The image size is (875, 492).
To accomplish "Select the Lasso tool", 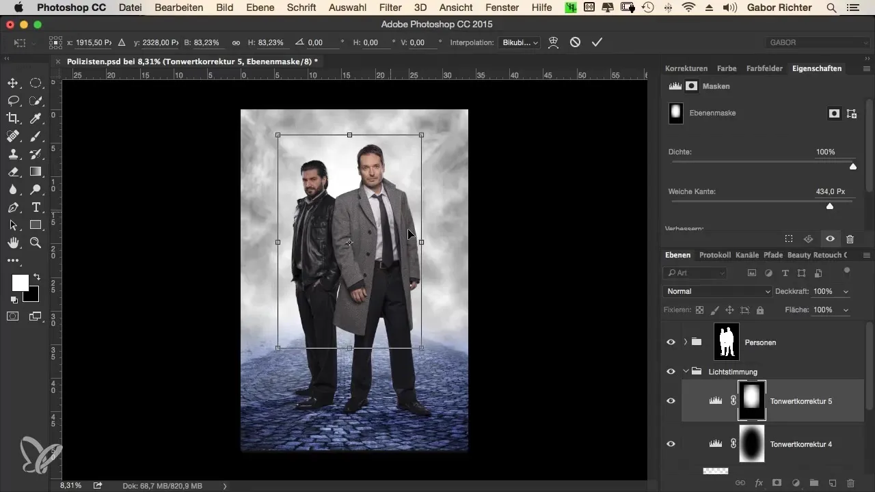I will (13, 100).
